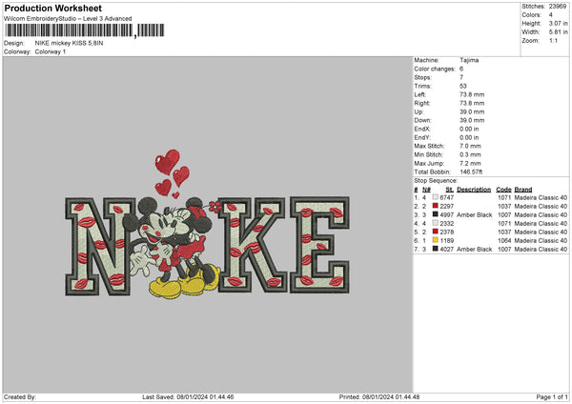Viewport: 572px width, 404px height.
Task: Click the Stitches value 23969
Action: [x=558, y=7]
